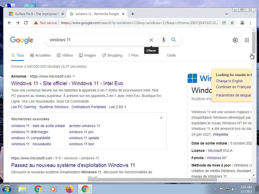Viewport: 259px width, 194px height.
Task: Reload the Google search page
Action: pos(26,23)
